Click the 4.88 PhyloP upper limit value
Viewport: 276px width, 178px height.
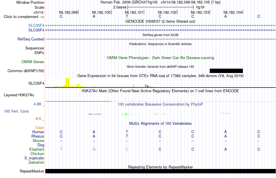click(37, 104)
